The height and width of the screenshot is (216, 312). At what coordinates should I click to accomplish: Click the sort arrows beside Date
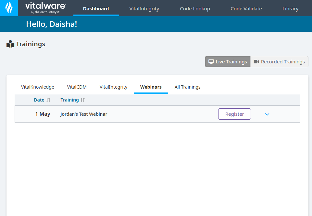click(48, 100)
